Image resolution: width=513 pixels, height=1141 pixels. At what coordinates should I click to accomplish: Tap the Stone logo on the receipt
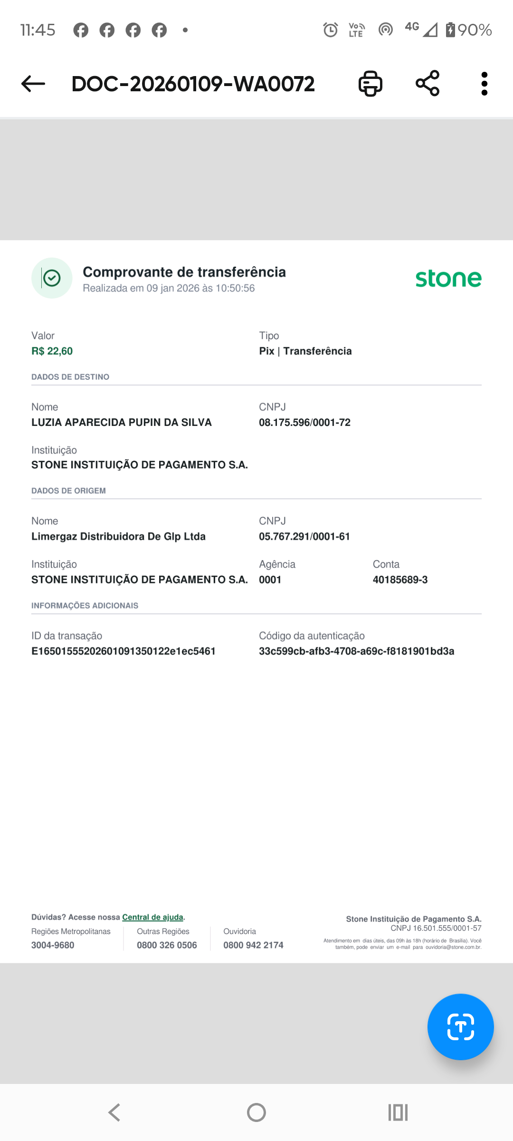point(448,279)
